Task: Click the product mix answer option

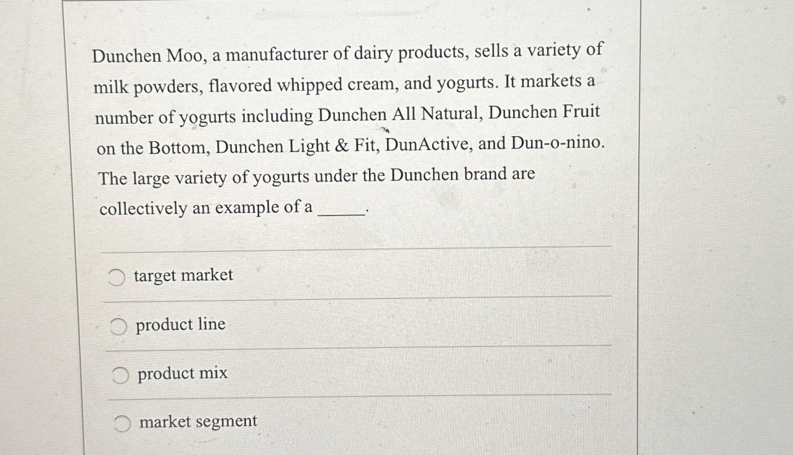Action: [182, 373]
